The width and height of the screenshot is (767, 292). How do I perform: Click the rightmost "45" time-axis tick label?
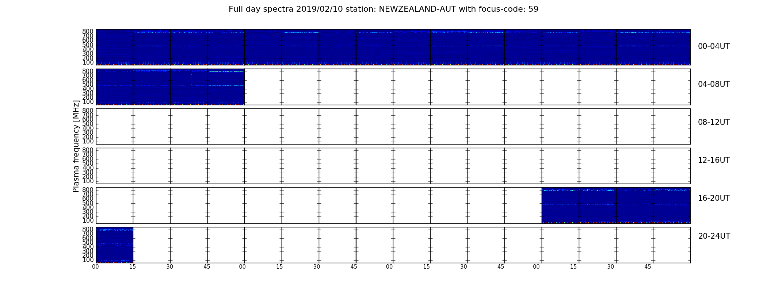pos(648,267)
